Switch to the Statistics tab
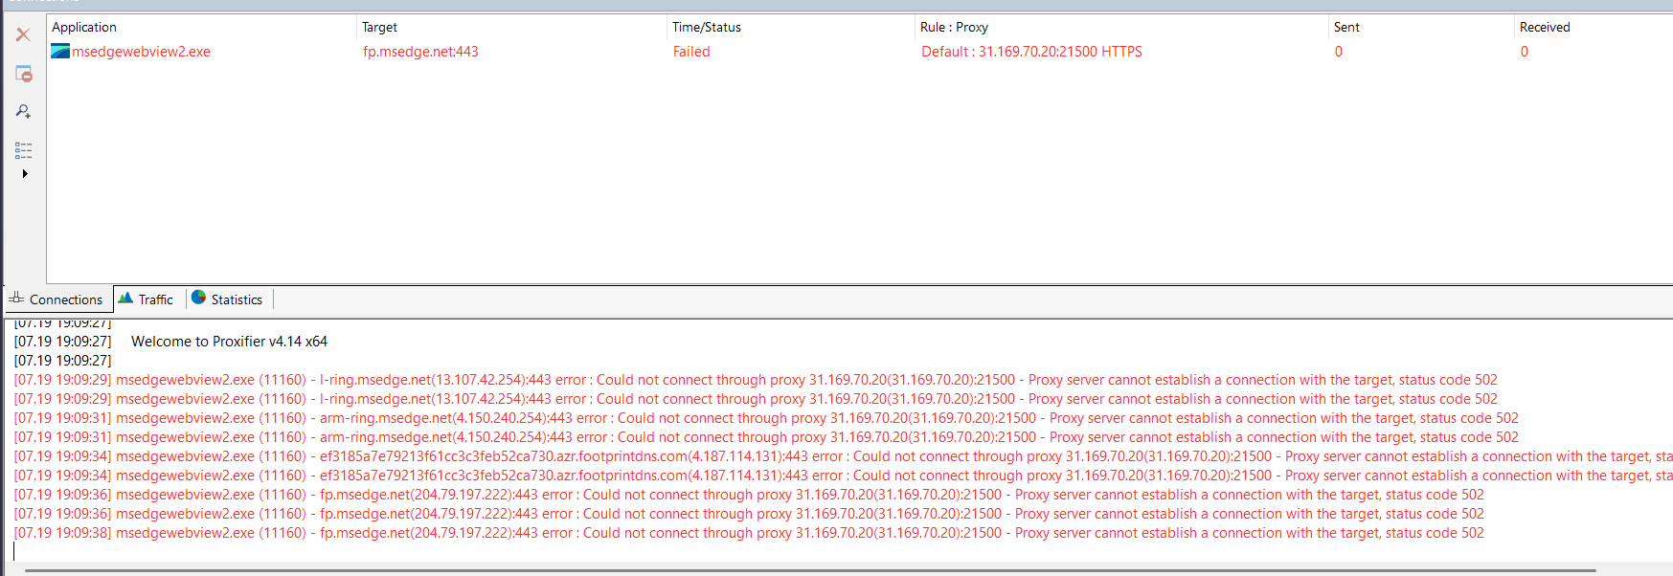 [x=228, y=299]
